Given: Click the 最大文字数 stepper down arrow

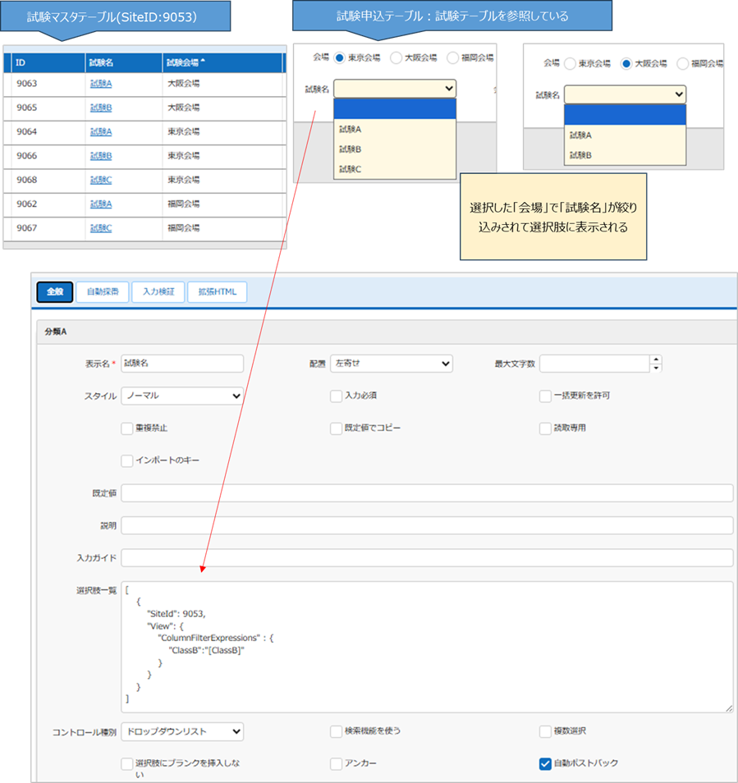Looking at the screenshot, I should point(655,368).
